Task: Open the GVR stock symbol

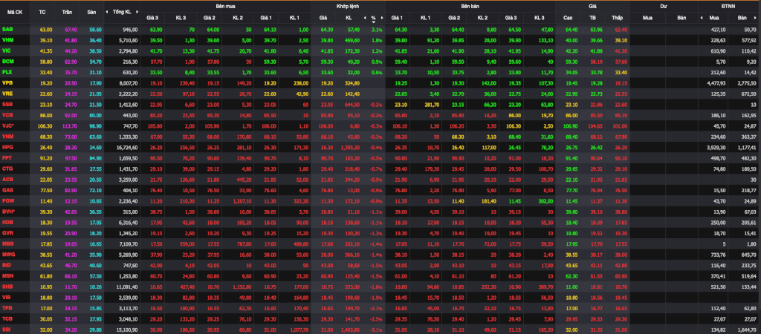Action: click(x=7, y=232)
